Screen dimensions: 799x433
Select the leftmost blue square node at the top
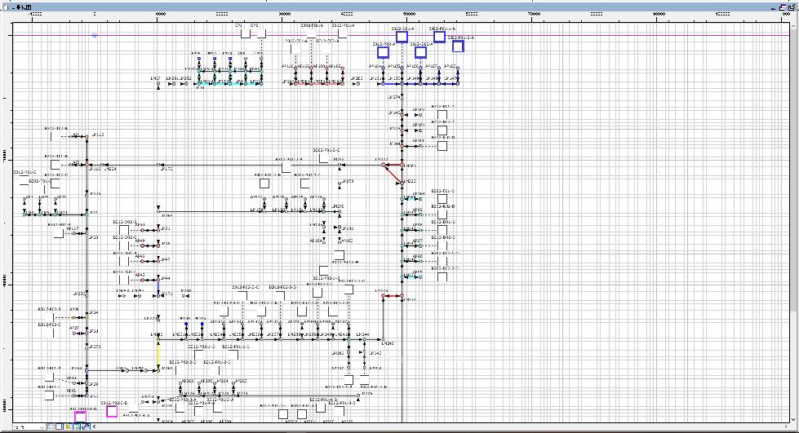[383, 52]
